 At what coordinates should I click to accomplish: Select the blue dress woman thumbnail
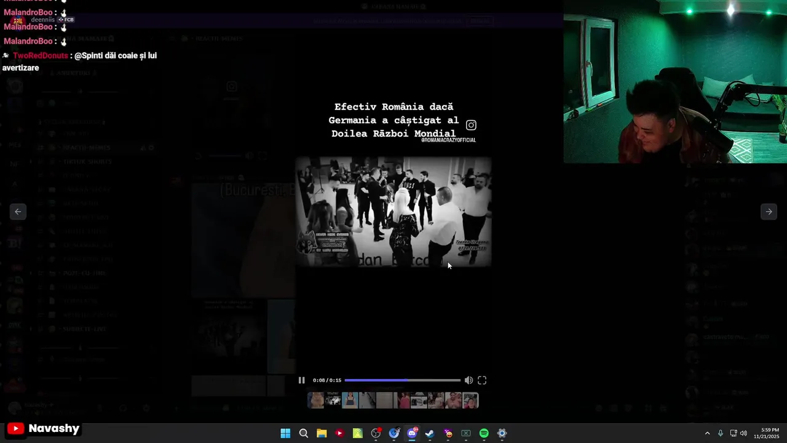coord(350,401)
